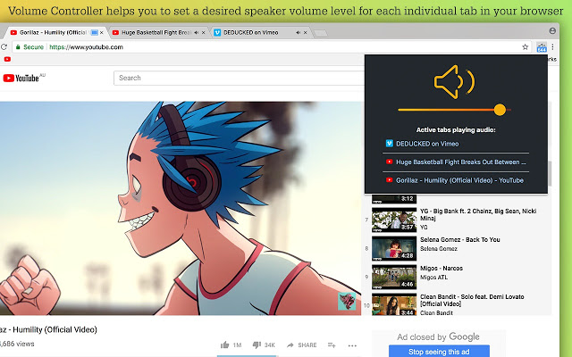Like the video with thumbs up
The image size is (572, 357).
[x=225, y=345]
